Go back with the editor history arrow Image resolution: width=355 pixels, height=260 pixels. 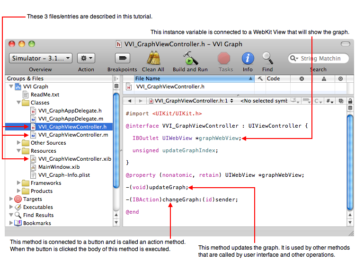pyautogui.click(x=130, y=101)
